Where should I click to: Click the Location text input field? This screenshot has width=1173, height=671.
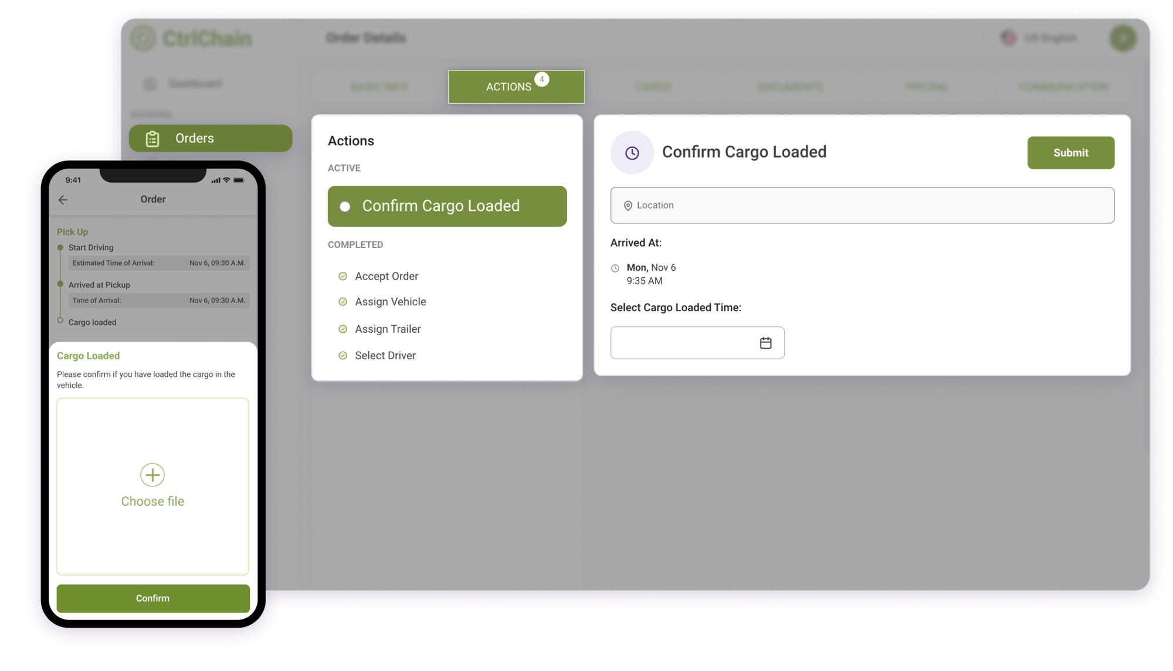[x=862, y=205]
